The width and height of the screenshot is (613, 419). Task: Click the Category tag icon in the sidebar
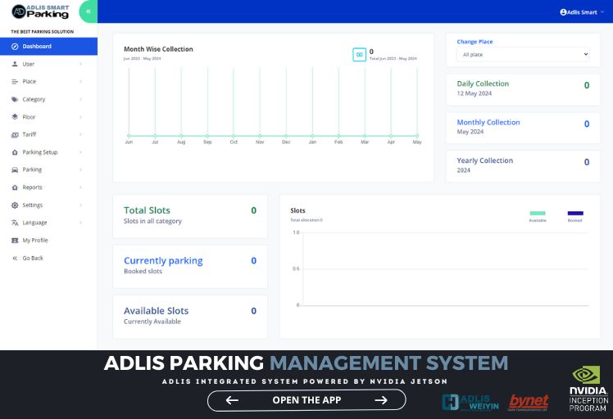click(x=15, y=100)
